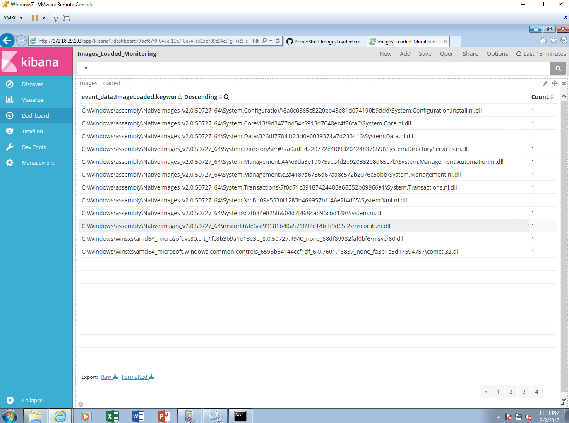
Task: Select the msvcr80.dll row
Action: pyautogui.click(x=318, y=239)
